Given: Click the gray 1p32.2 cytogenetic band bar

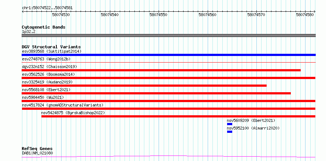Looking at the screenshot, I should pyautogui.click(x=168, y=35).
